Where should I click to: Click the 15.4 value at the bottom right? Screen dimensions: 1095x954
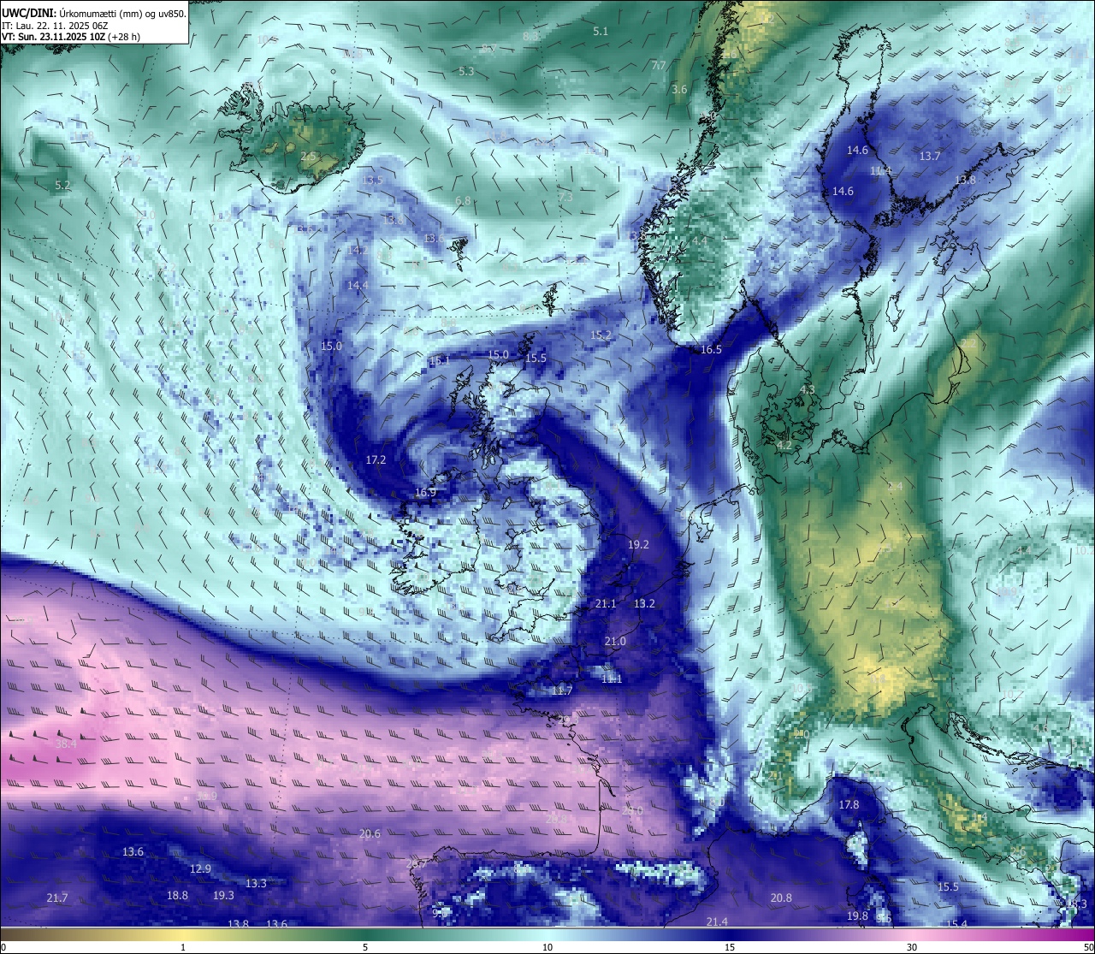tap(956, 924)
